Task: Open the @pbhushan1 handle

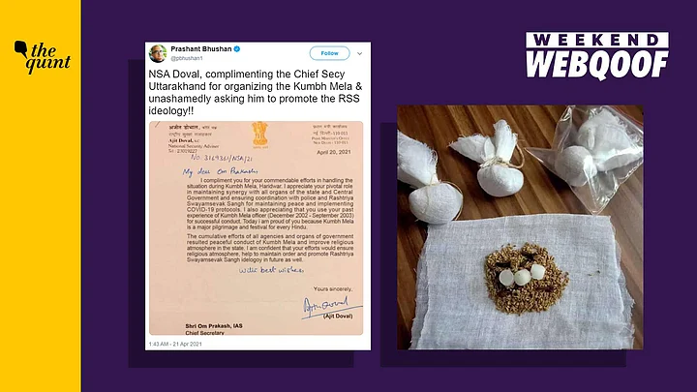Action: coord(187,58)
